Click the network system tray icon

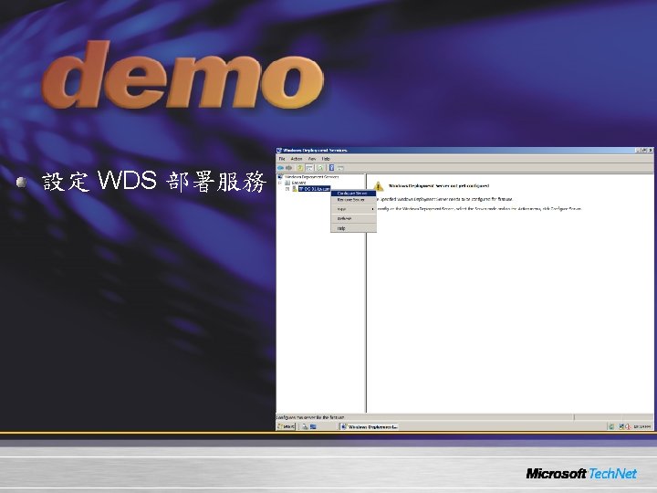(x=621, y=426)
